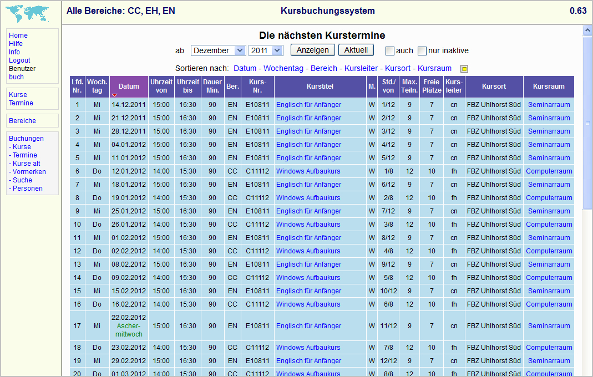Image resolution: width=593 pixels, height=377 pixels.
Task: Open 'Englisch für Anfänger' on 04.01.2012
Action: (x=308, y=145)
